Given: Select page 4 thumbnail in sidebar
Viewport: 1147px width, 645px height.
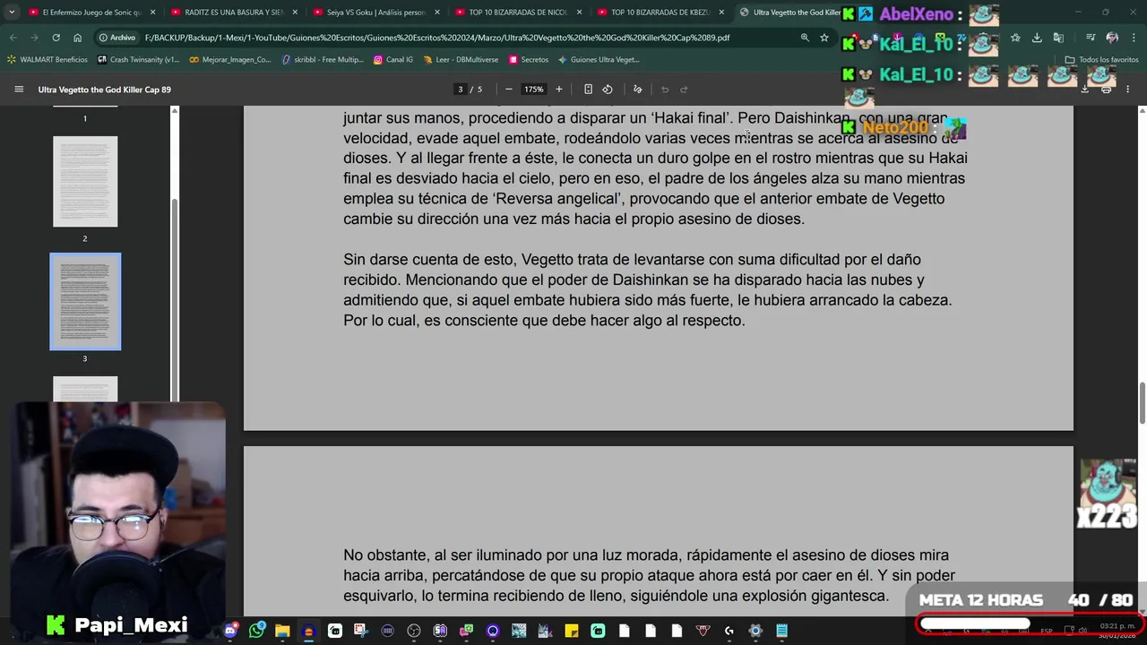Looking at the screenshot, I should (85, 389).
